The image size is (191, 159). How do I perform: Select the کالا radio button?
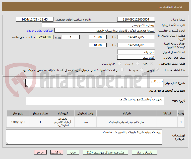tap(152, 63)
